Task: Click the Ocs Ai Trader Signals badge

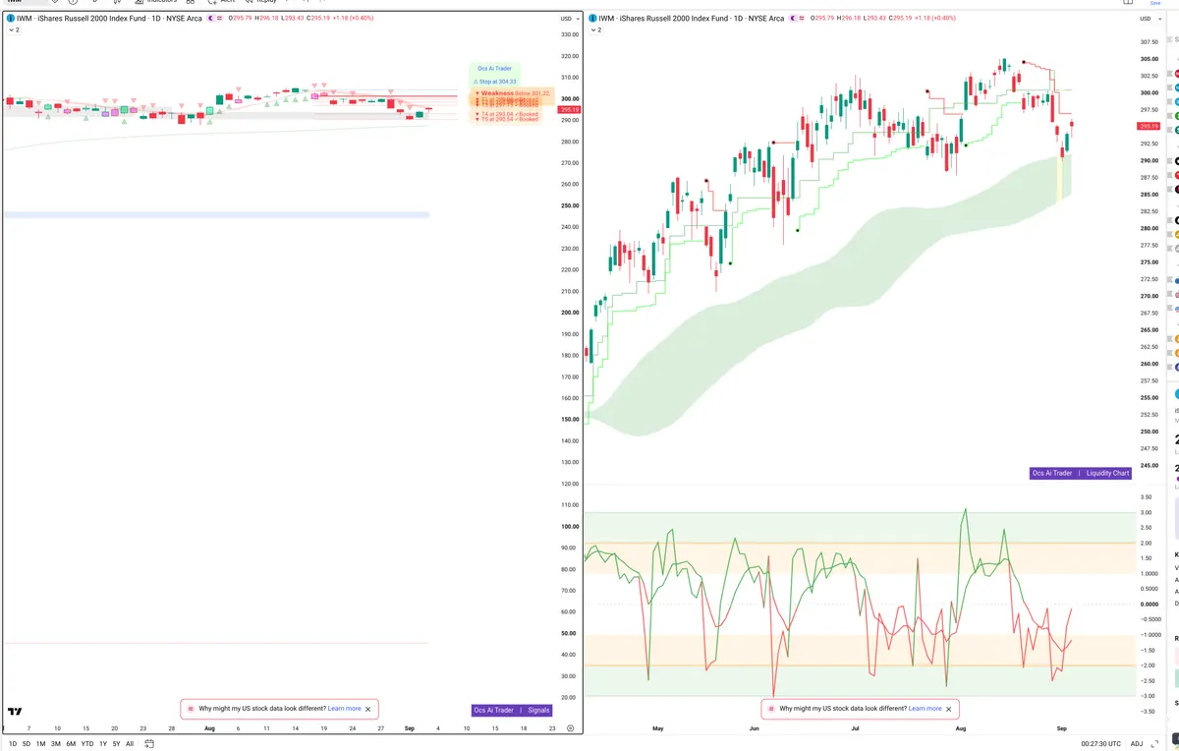Action: (511, 710)
